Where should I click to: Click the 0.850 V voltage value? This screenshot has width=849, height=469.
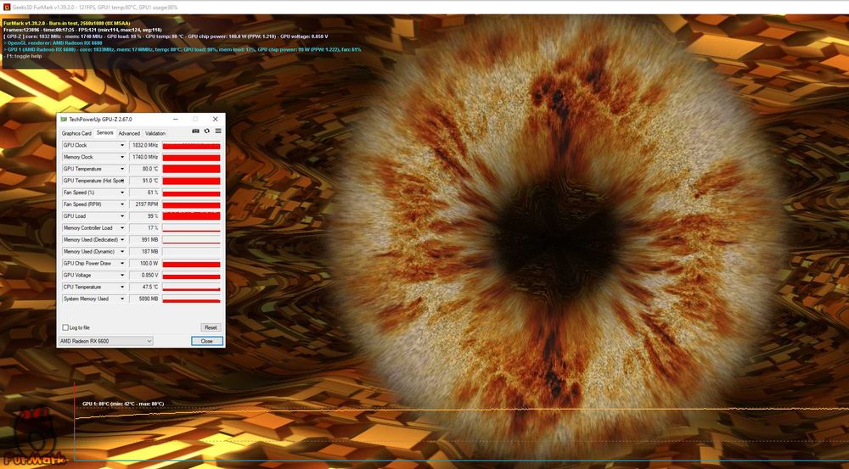pos(144,276)
